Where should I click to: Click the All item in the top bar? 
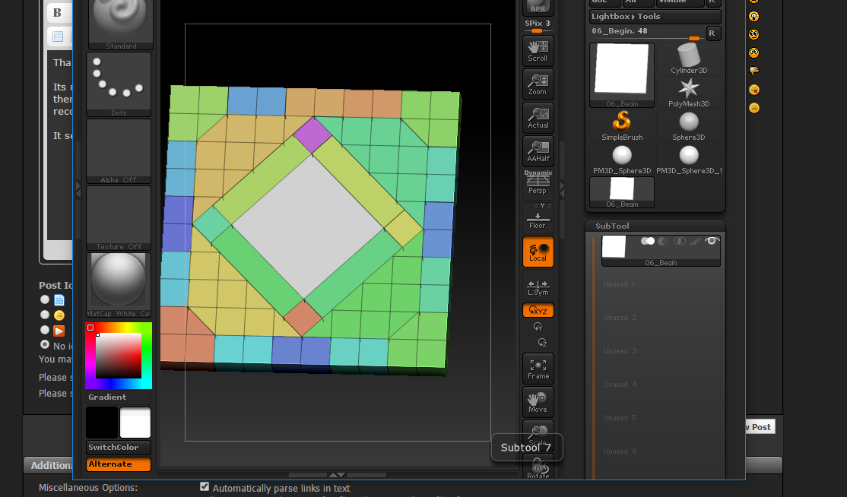pyautogui.click(x=638, y=2)
